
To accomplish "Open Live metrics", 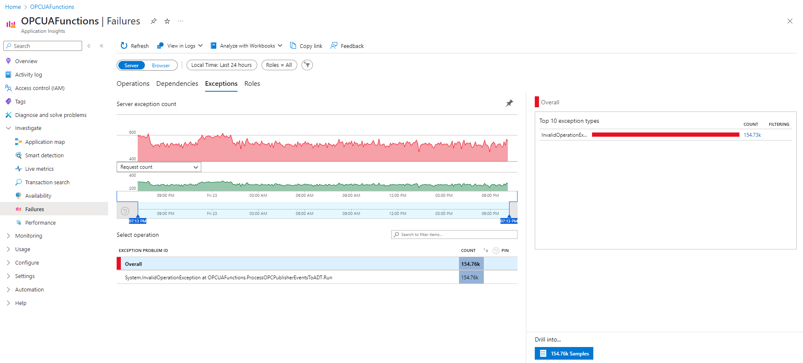I will click(x=39, y=169).
